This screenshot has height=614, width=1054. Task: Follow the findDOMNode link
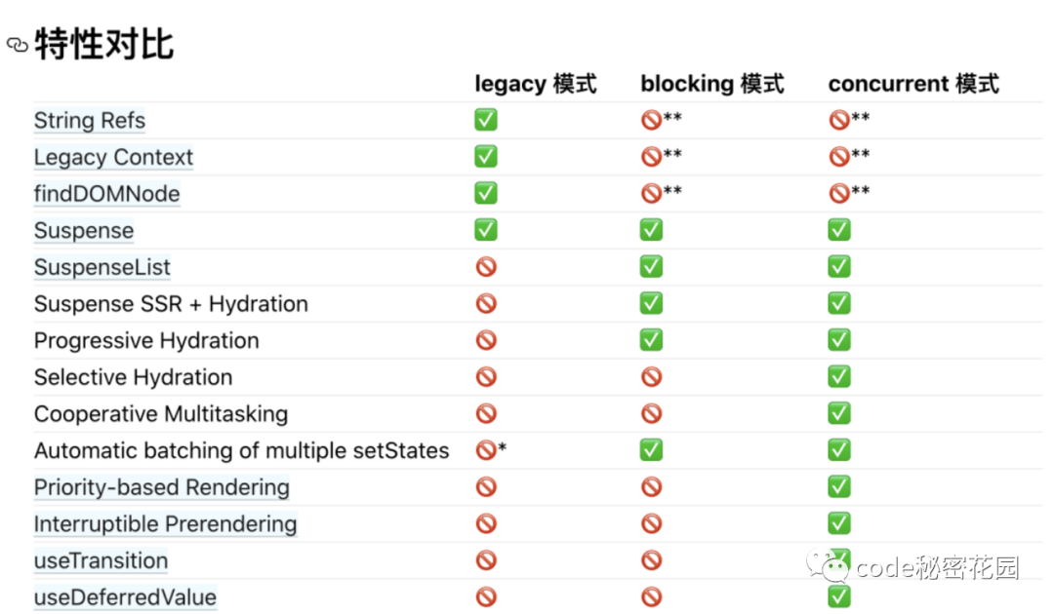point(106,194)
